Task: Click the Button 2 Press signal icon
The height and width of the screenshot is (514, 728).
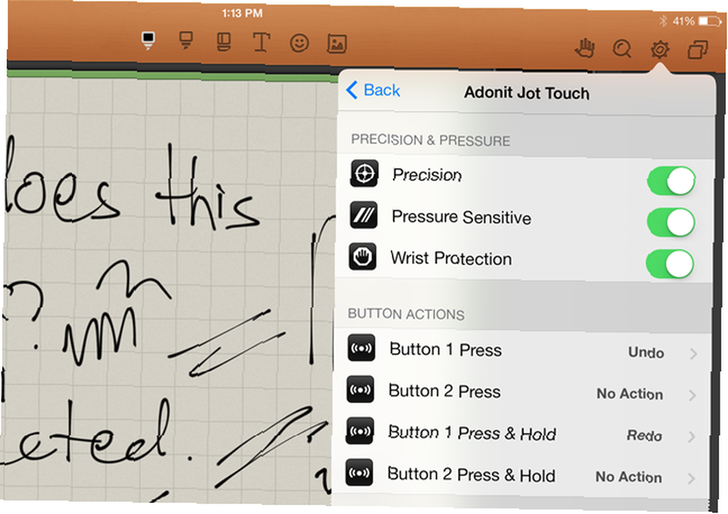Action: click(x=361, y=390)
